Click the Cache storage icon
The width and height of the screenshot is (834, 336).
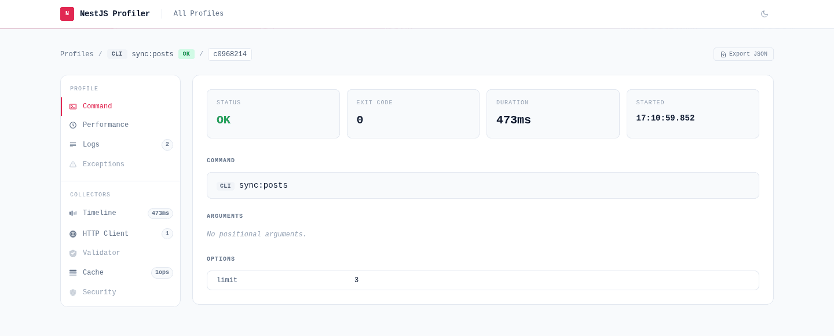tap(73, 273)
